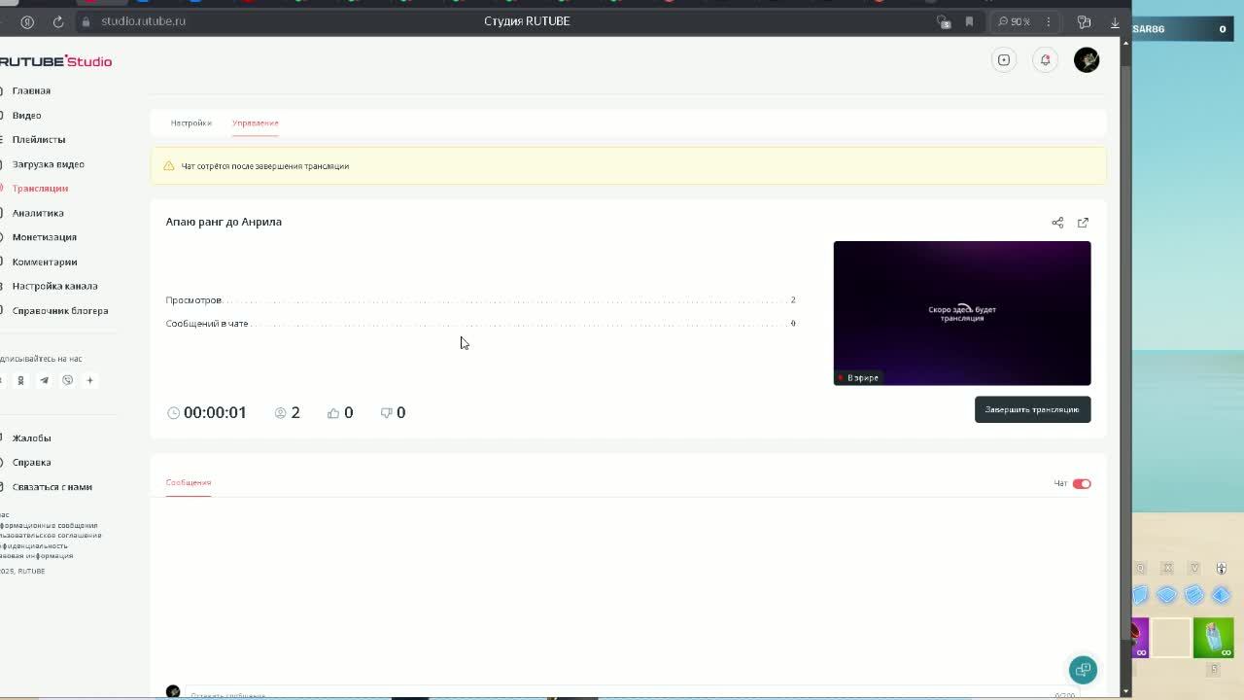The height and width of the screenshot is (700, 1244).
Task: Open the notifications bell
Action: tap(1045, 60)
